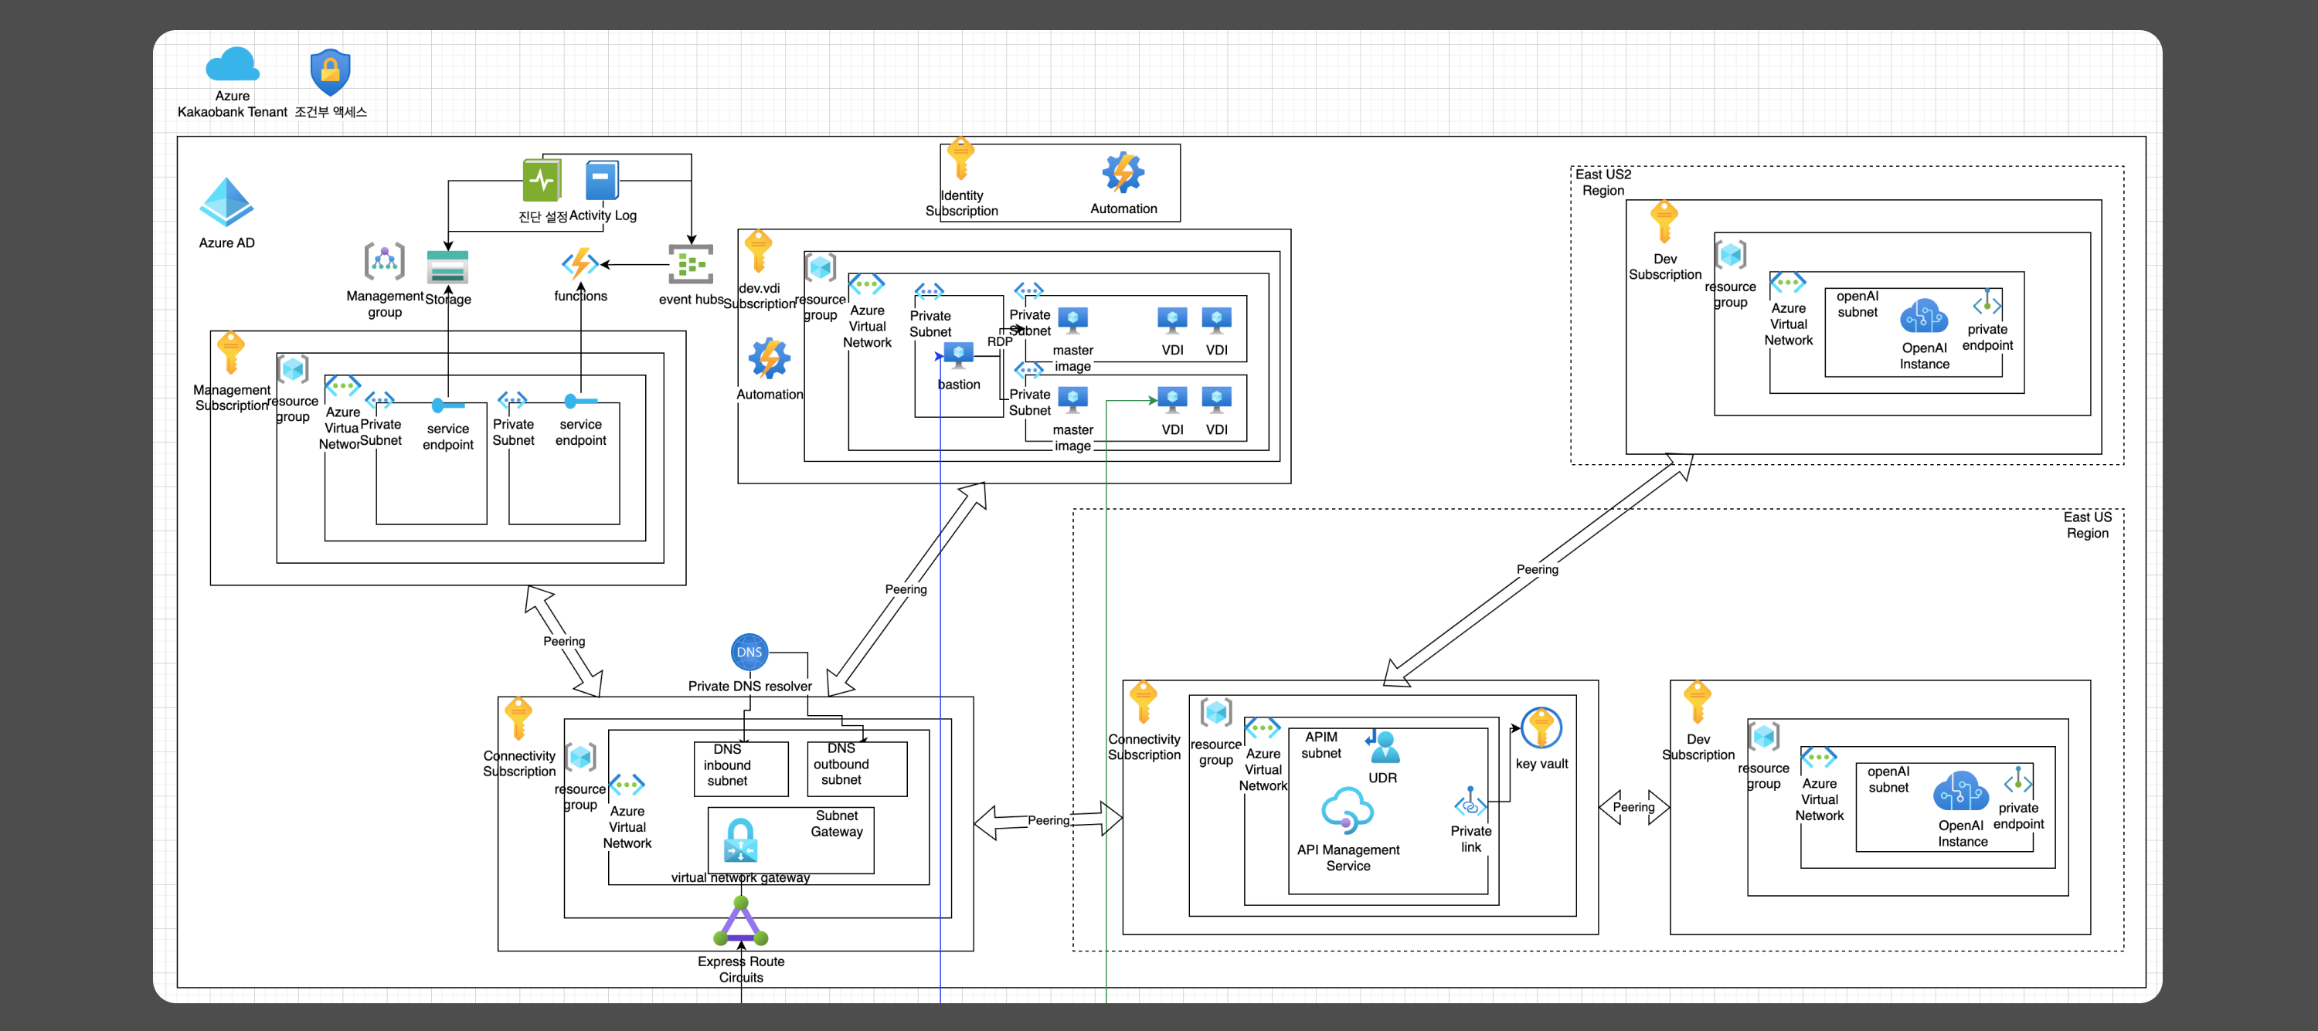
Task: Select the Automation gear icon in Identity box
Action: (x=1123, y=173)
